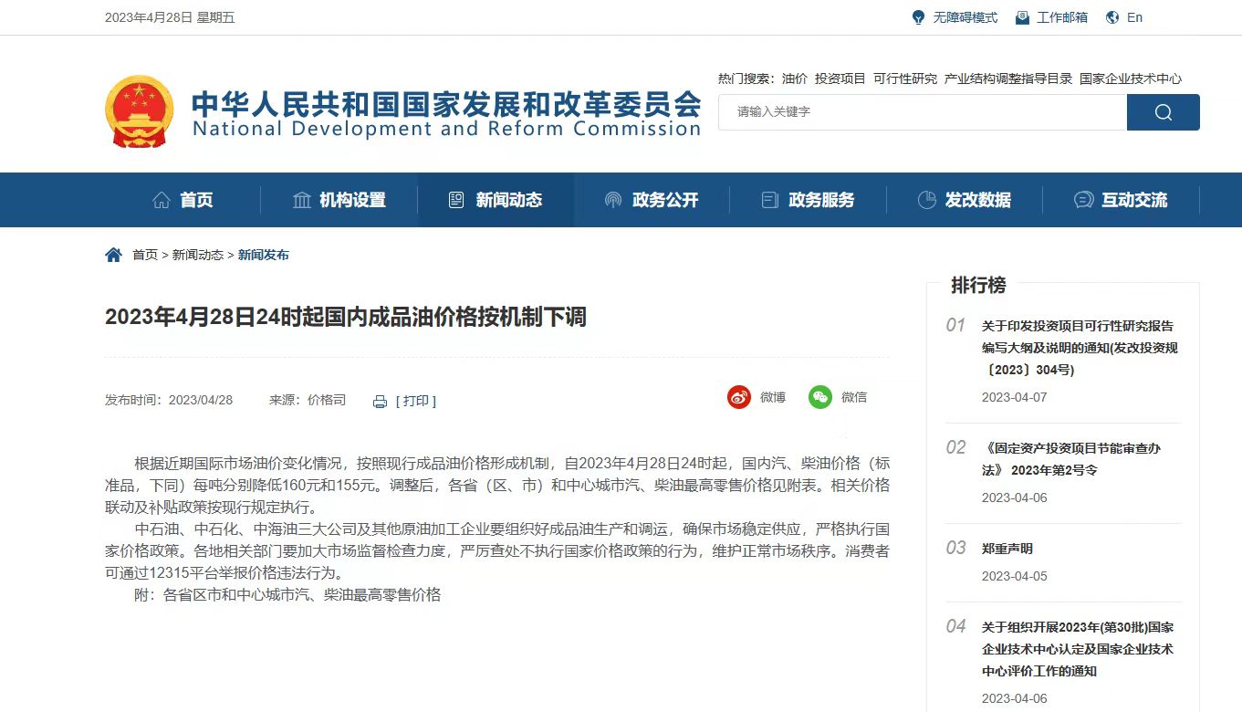Click the national emblem logo
The image size is (1242, 712).
pos(139,111)
